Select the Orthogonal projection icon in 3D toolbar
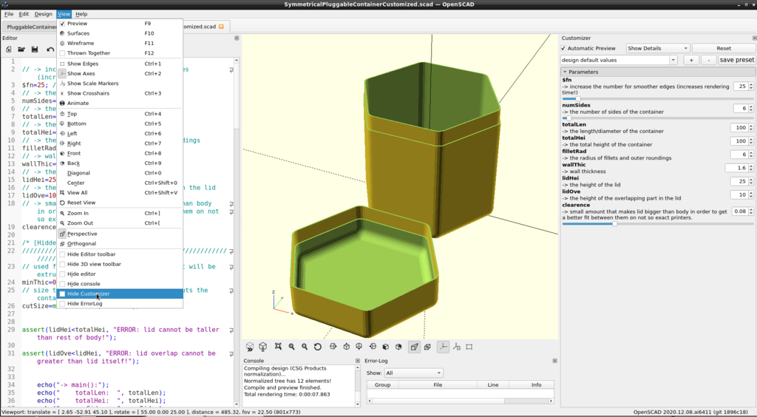This screenshot has width=757, height=417. tap(428, 347)
